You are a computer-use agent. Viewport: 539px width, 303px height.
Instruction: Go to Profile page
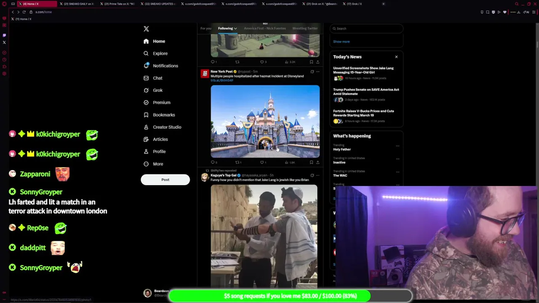coord(155,151)
